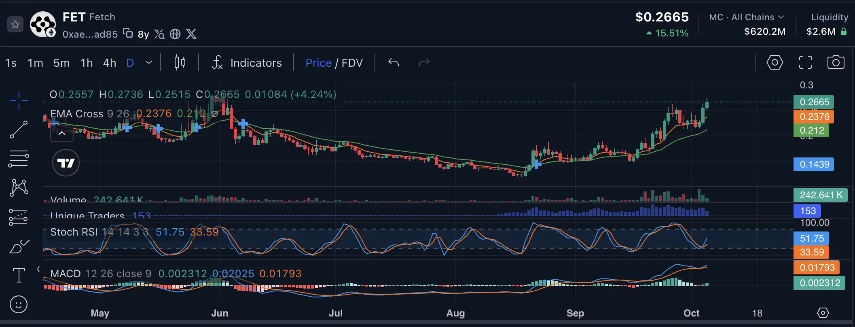Open the FET X (Twitter) profile

point(191,34)
